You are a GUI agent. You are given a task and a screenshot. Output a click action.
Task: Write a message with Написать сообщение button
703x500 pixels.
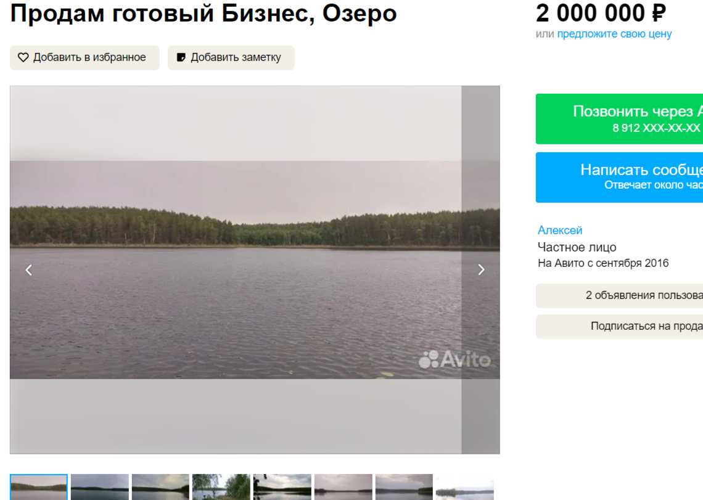coord(619,177)
